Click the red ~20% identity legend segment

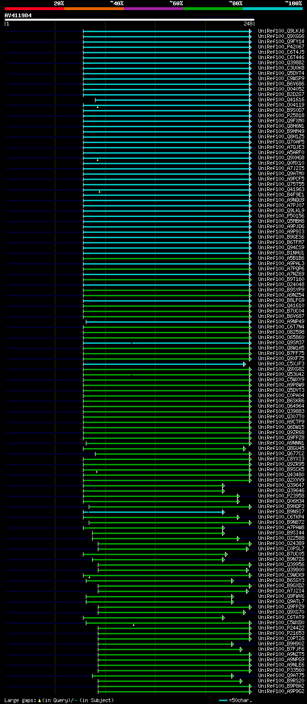click(x=35, y=9)
